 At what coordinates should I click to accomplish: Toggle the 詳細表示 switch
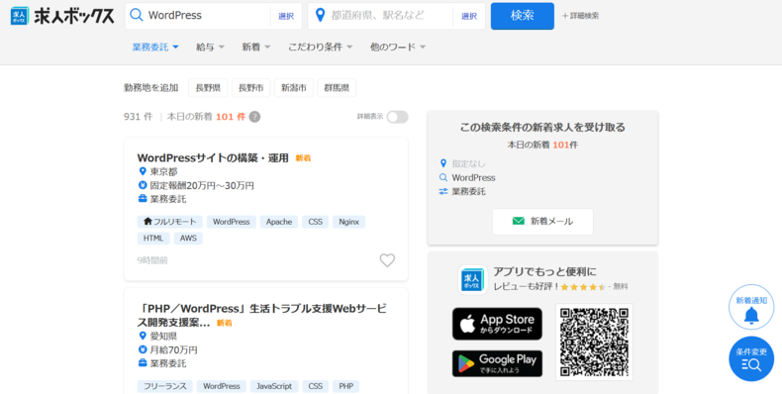point(398,117)
